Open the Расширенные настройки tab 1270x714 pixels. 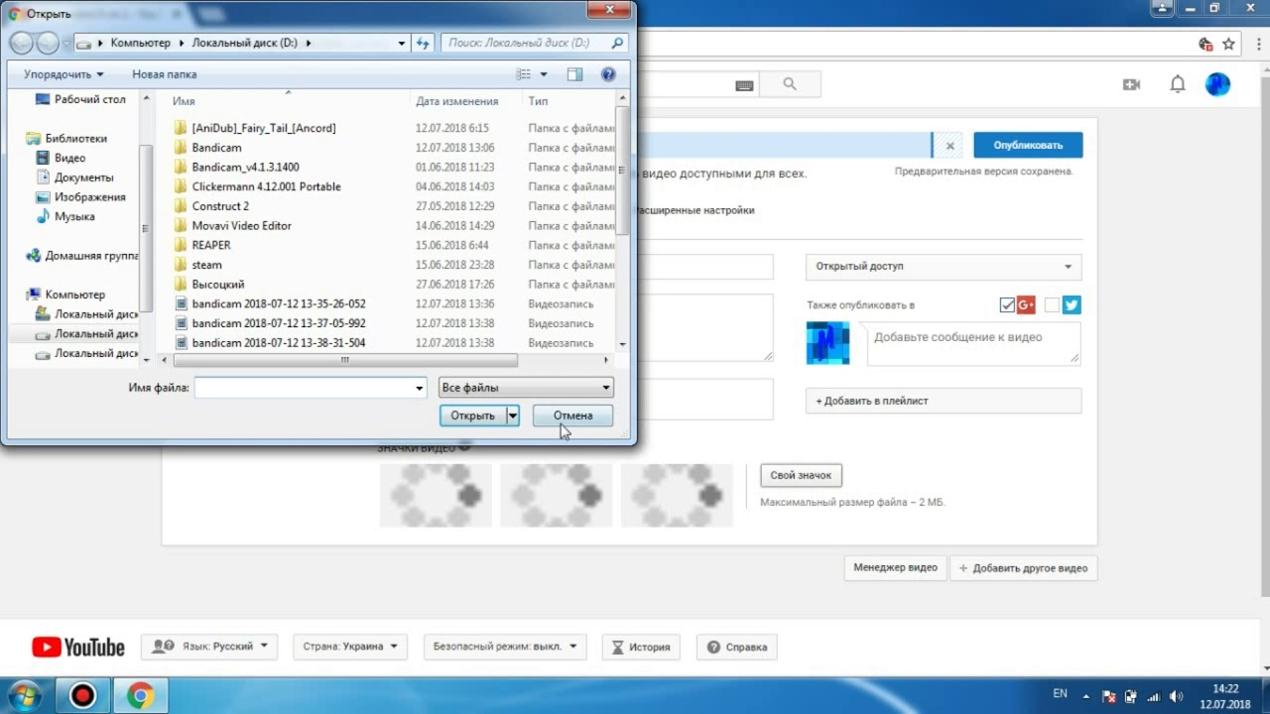pyautogui.click(x=693, y=210)
